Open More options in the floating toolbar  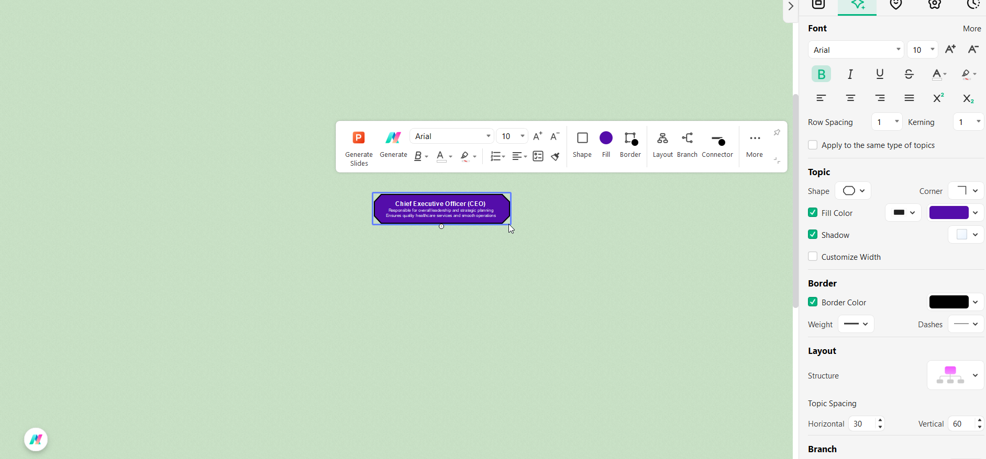[x=755, y=144]
